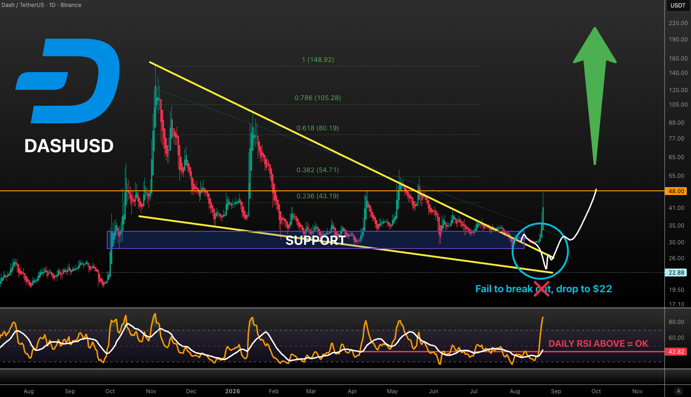The image size is (691, 397).
Task: Click the 120.00 price axis value
Action: click(x=678, y=90)
